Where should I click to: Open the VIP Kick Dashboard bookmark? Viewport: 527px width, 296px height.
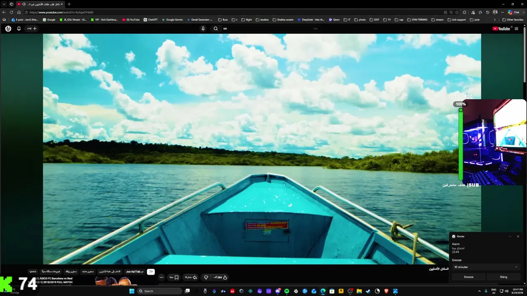tap(104, 20)
